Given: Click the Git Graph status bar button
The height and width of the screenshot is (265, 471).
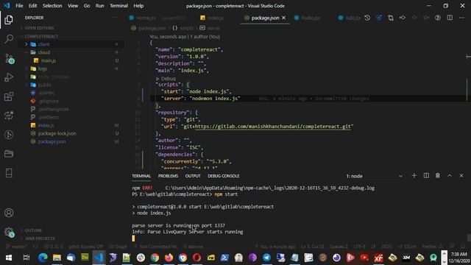Looking at the screenshot, I should point(118,247).
